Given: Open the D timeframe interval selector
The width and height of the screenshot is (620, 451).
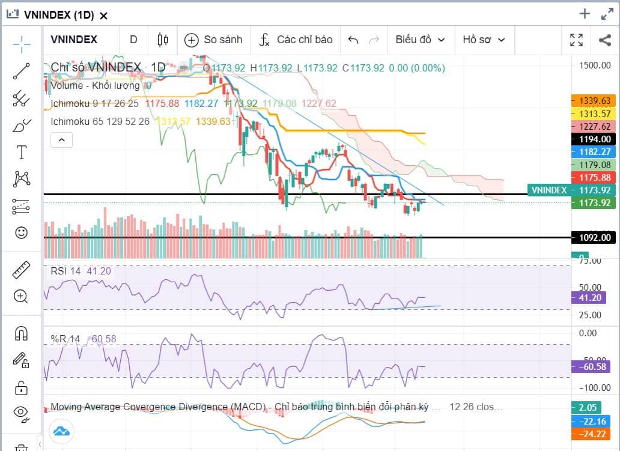Looking at the screenshot, I should point(133,40).
